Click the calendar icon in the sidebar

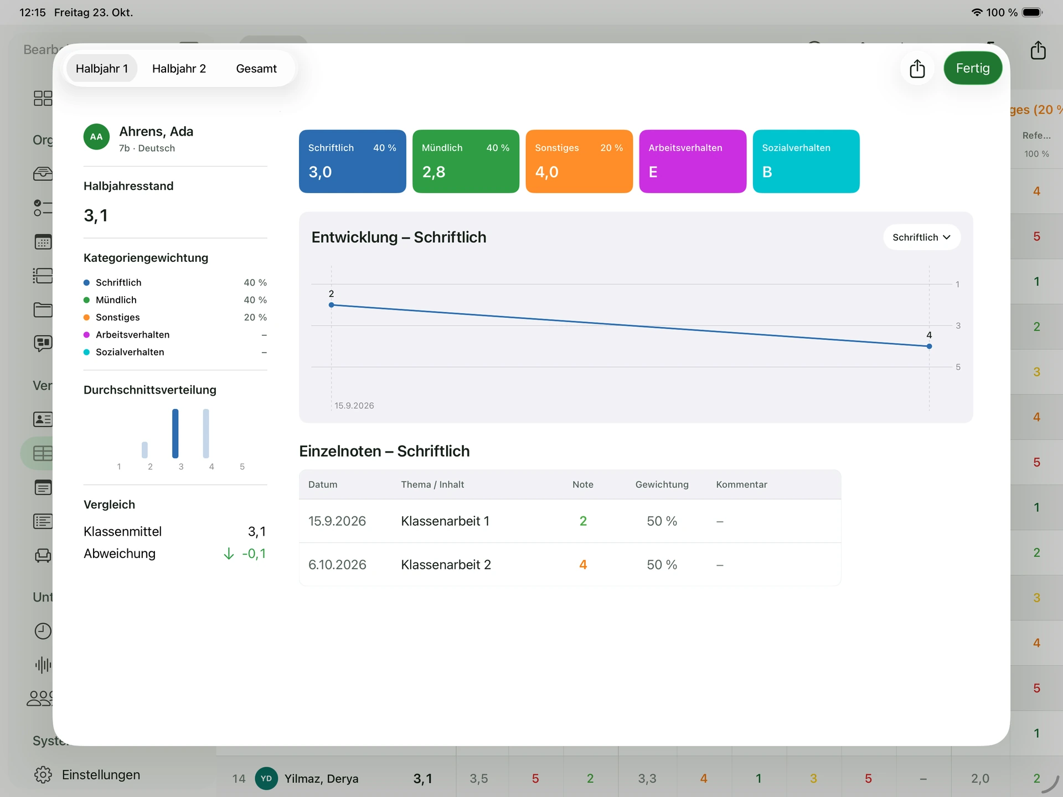pyautogui.click(x=43, y=242)
